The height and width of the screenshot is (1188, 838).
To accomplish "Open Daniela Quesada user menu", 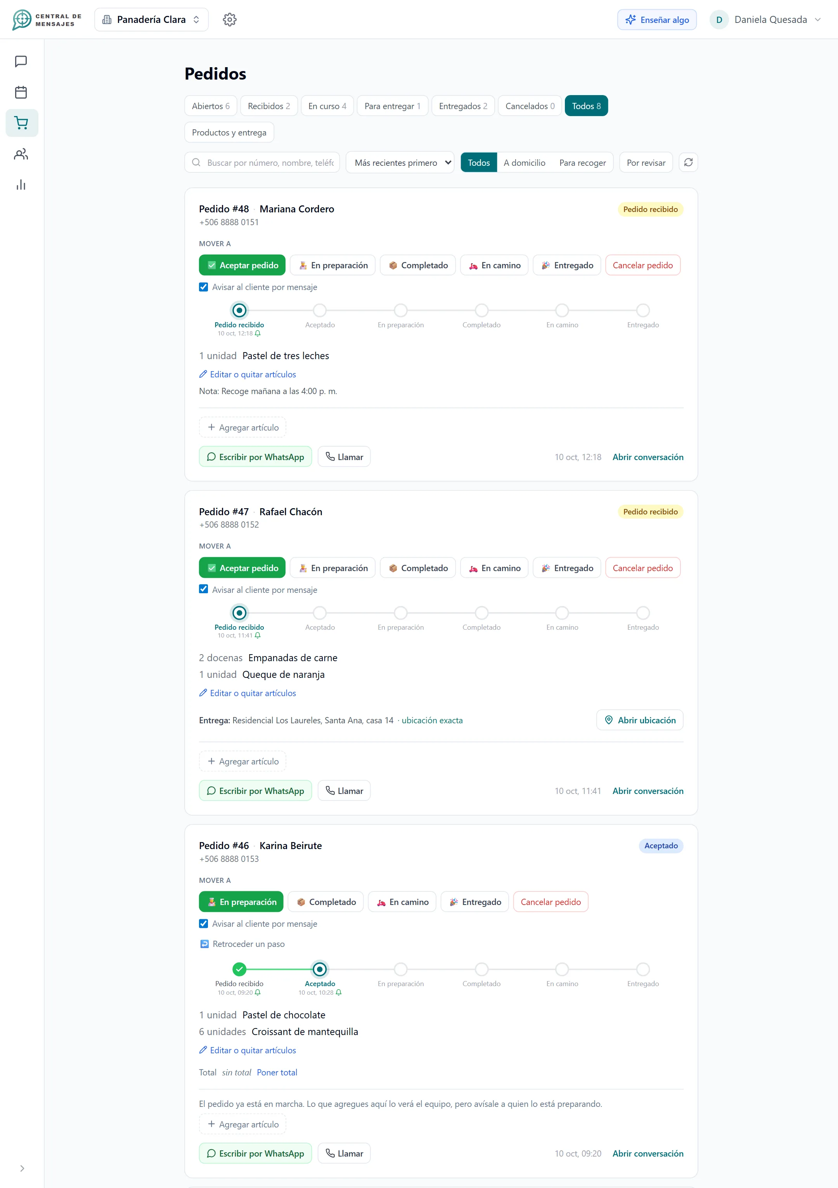I will click(x=765, y=20).
